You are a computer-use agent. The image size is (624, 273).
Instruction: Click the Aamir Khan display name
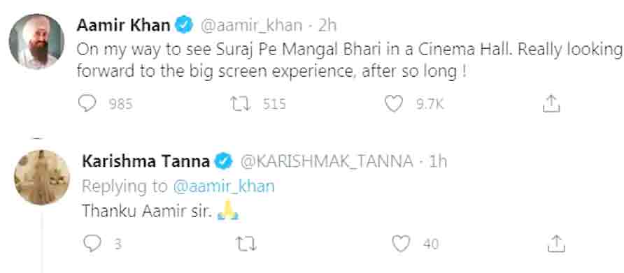[x=123, y=25]
